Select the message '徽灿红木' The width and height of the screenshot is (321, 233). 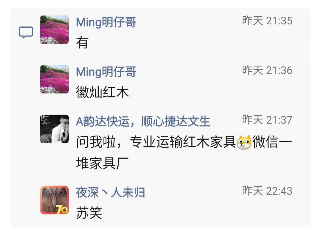pyautogui.click(x=102, y=92)
